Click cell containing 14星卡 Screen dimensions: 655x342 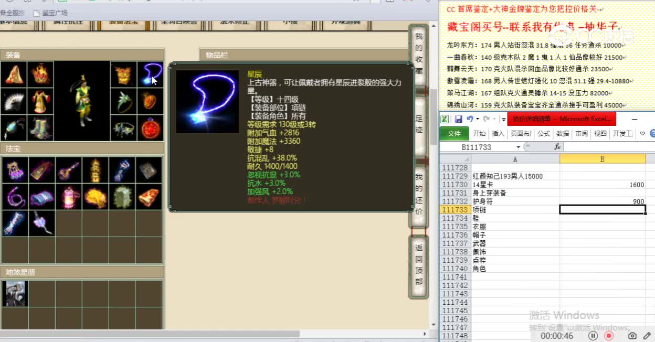[x=515, y=185]
